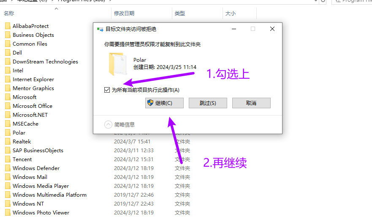Select the DownStream Technologies folder name
Image resolution: width=372 pixels, height=217 pixels.
pyautogui.click(x=45, y=62)
